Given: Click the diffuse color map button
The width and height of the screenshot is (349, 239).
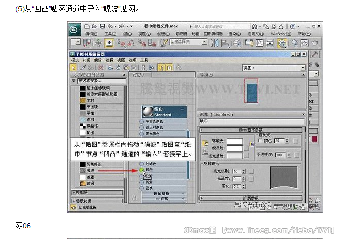Looking at the screenshot, I should 246,148.
